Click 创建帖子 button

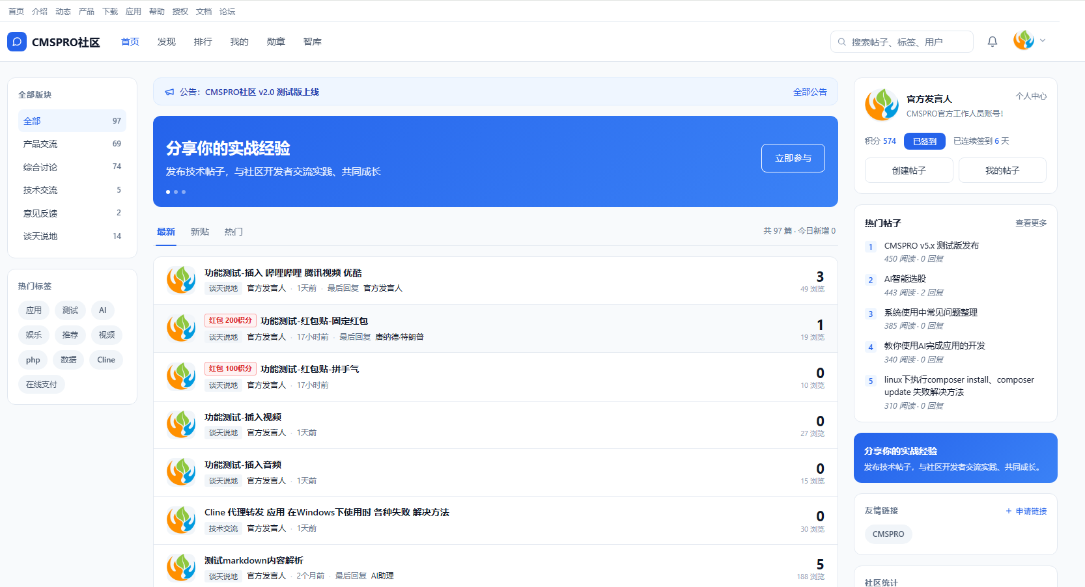point(909,171)
